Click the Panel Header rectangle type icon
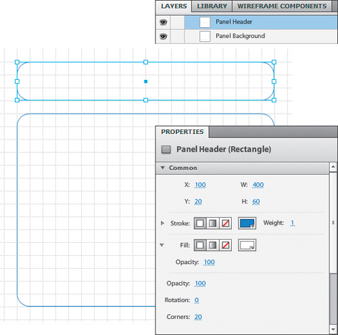This screenshot has height=335, width=338. tap(166, 150)
